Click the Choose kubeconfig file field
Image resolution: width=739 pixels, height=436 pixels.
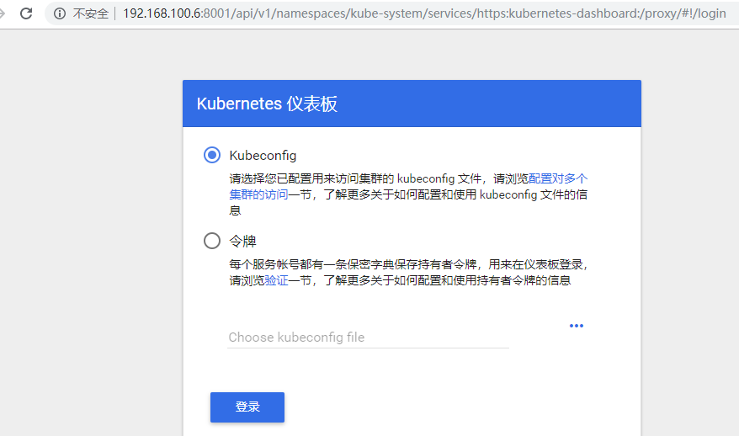tap(368, 337)
